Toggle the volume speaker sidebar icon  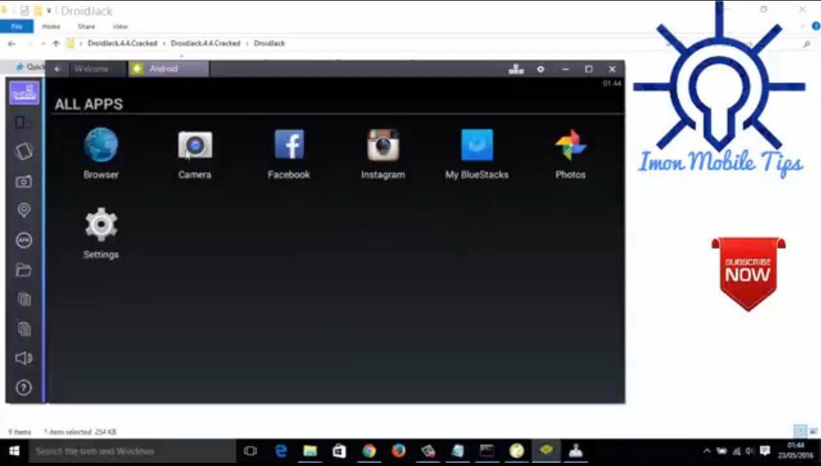[24, 358]
